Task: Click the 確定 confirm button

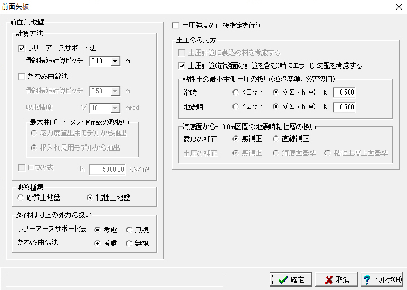Action: [x=291, y=280]
